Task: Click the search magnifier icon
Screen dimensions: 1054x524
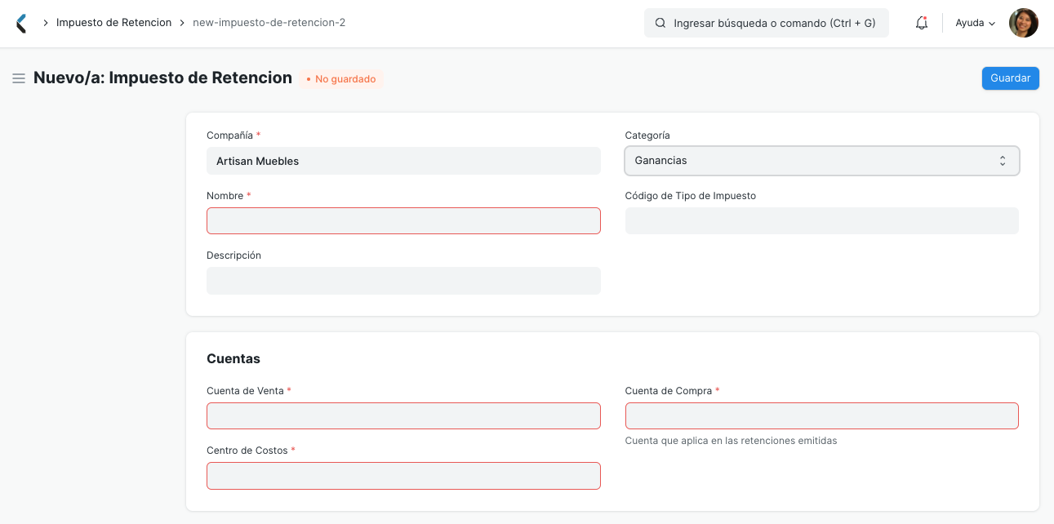Action: pos(660,24)
